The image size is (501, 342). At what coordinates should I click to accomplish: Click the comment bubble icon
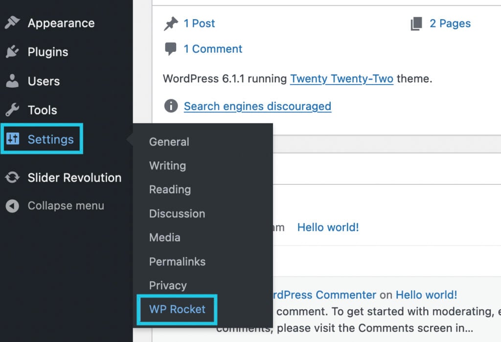(x=171, y=49)
